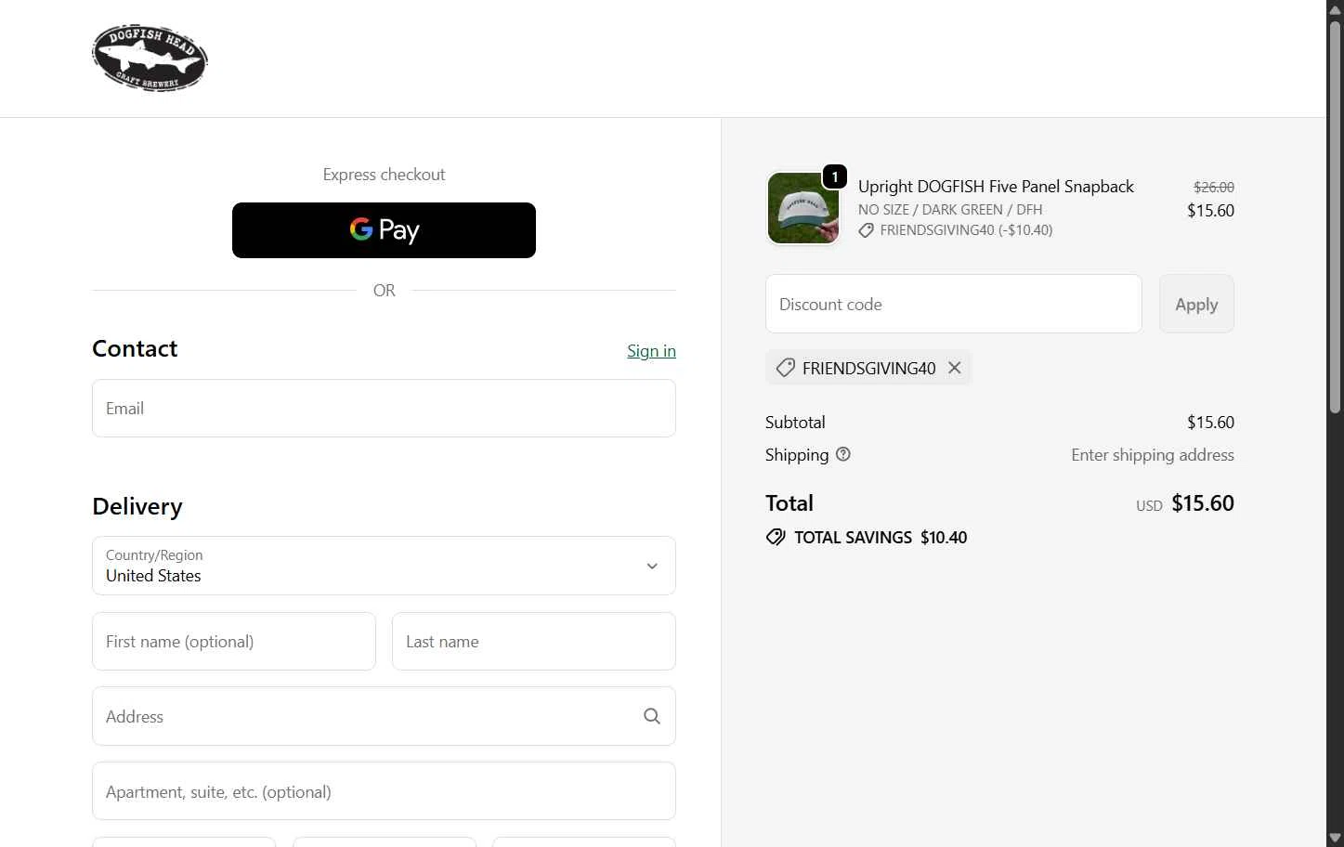The width and height of the screenshot is (1344, 847).
Task: Click the TOTAL SAVINGS $10.40 text
Action: coord(881,538)
